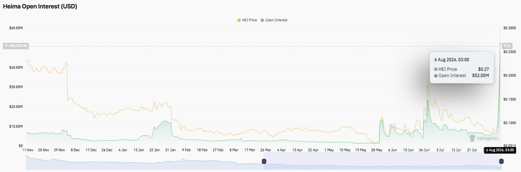The height and width of the screenshot is (172, 521).
Task: Click the 6 Jun x-axis date
Action: pos(393,150)
